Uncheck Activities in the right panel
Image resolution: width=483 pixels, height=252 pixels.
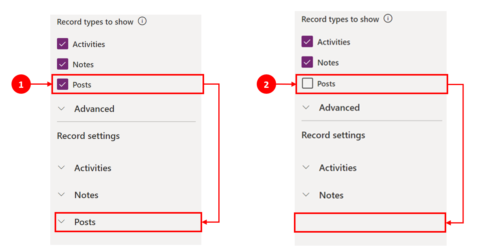pyautogui.click(x=307, y=42)
